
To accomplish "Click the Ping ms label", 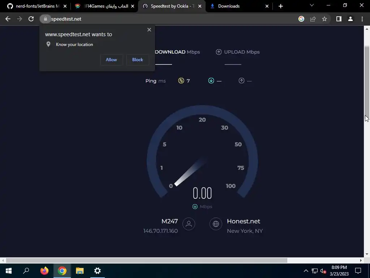I will coord(155,81).
